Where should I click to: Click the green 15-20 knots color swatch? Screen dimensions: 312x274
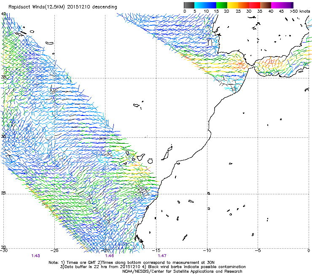click(222, 5)
